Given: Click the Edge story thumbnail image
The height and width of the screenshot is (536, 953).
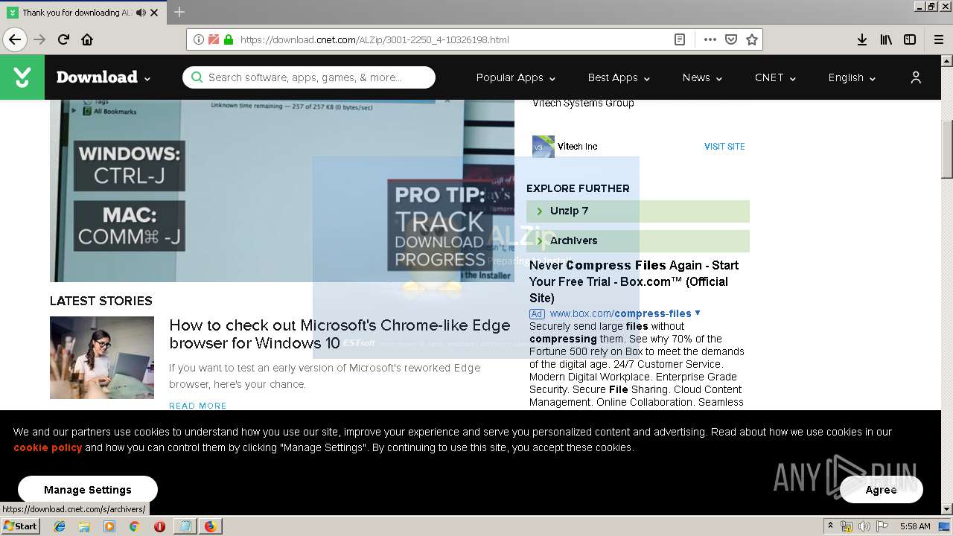Looking at the screenshot, I should click(102, 357).
